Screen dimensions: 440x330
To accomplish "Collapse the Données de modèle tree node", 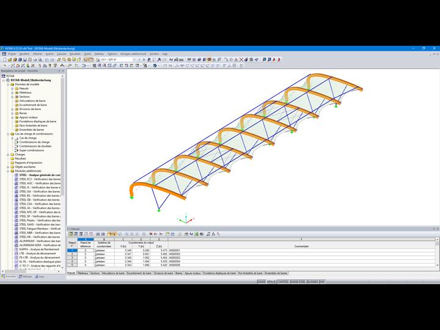I will [8, 84].
